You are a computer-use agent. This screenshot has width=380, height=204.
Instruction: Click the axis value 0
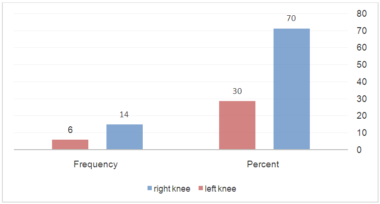click(364, 150)
